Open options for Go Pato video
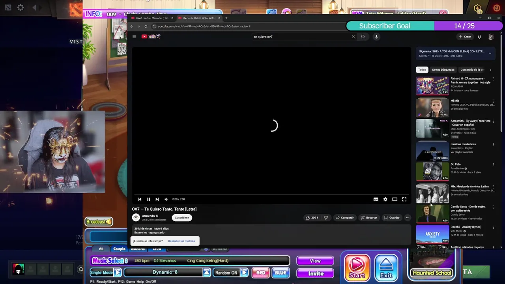The width and height of the screenshot is (505, 284). coord(494,164)
